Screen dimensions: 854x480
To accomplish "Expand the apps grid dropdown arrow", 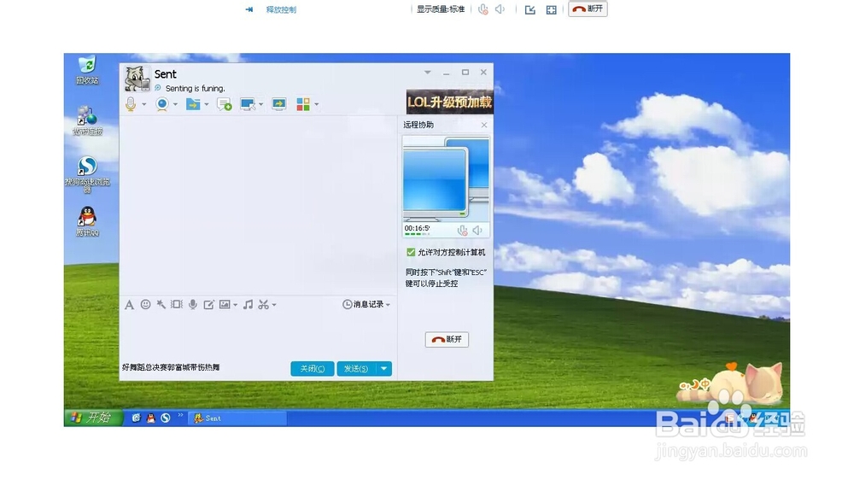I will pyautogui.click(x=317, y=104).
